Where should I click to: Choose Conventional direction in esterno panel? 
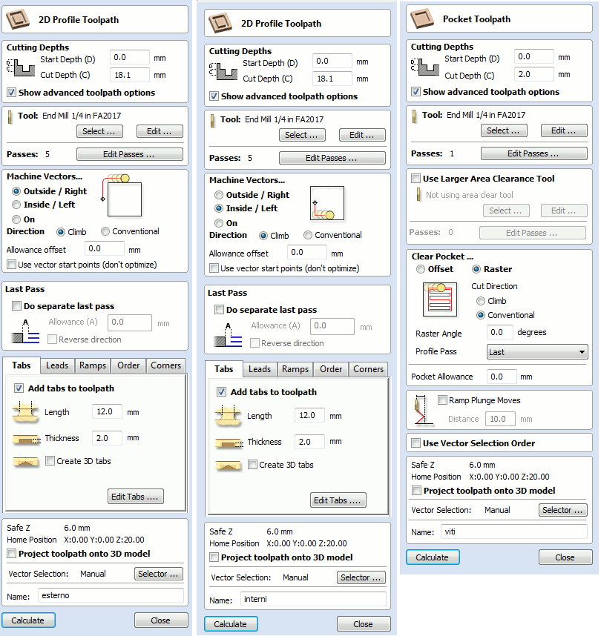tap(105, 231)
